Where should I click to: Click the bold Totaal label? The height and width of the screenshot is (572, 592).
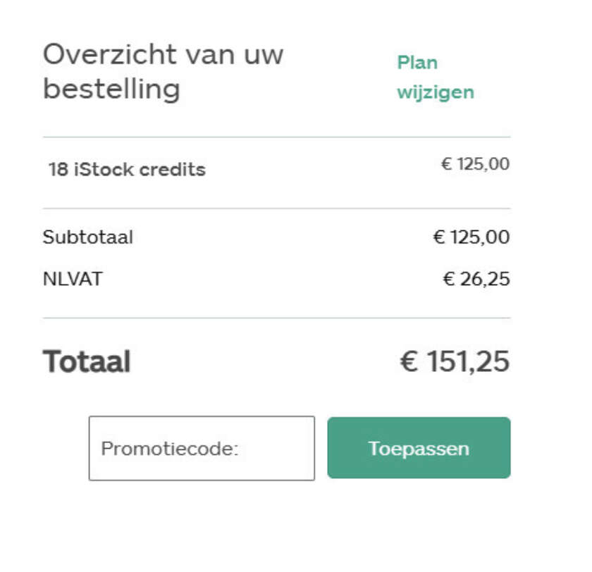[x=87, y=361]
